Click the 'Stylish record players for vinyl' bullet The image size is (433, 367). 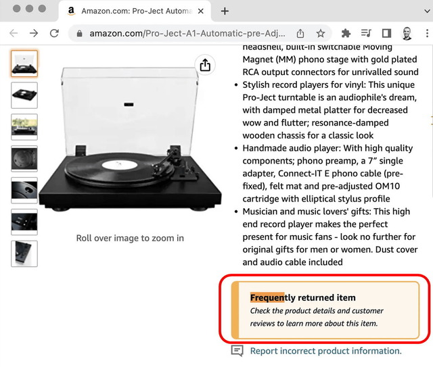point(329,109)
